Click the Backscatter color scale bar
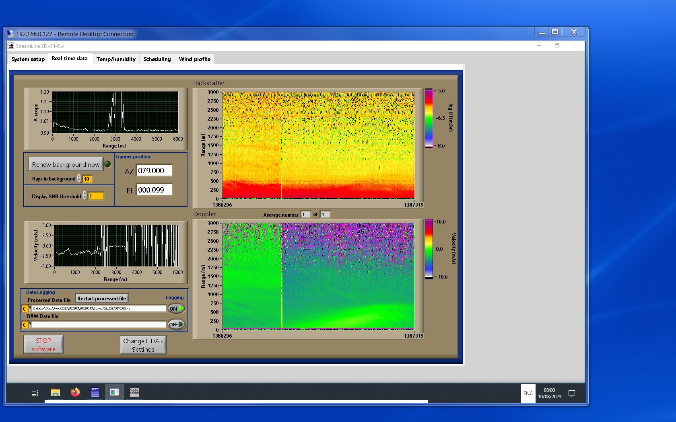Image resolution: width=676 pixels, height=422 pixels. (429, 118)
